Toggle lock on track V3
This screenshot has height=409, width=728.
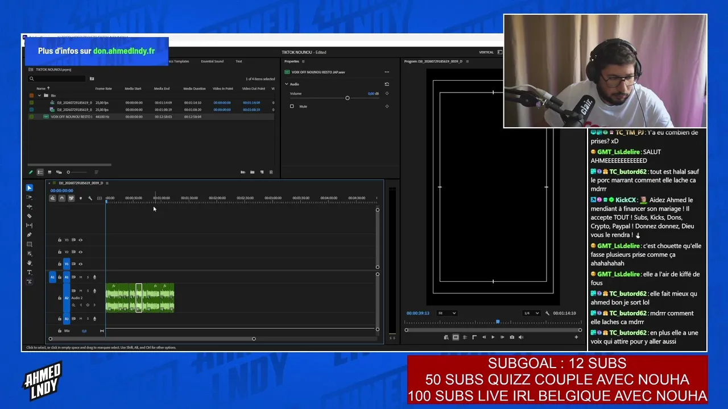(60, 240)
